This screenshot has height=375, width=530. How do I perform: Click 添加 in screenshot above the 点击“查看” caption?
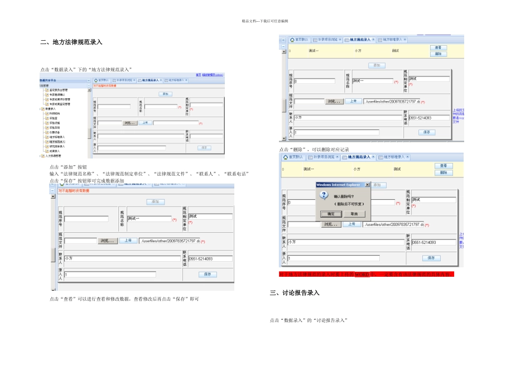[x=156, y=201]
